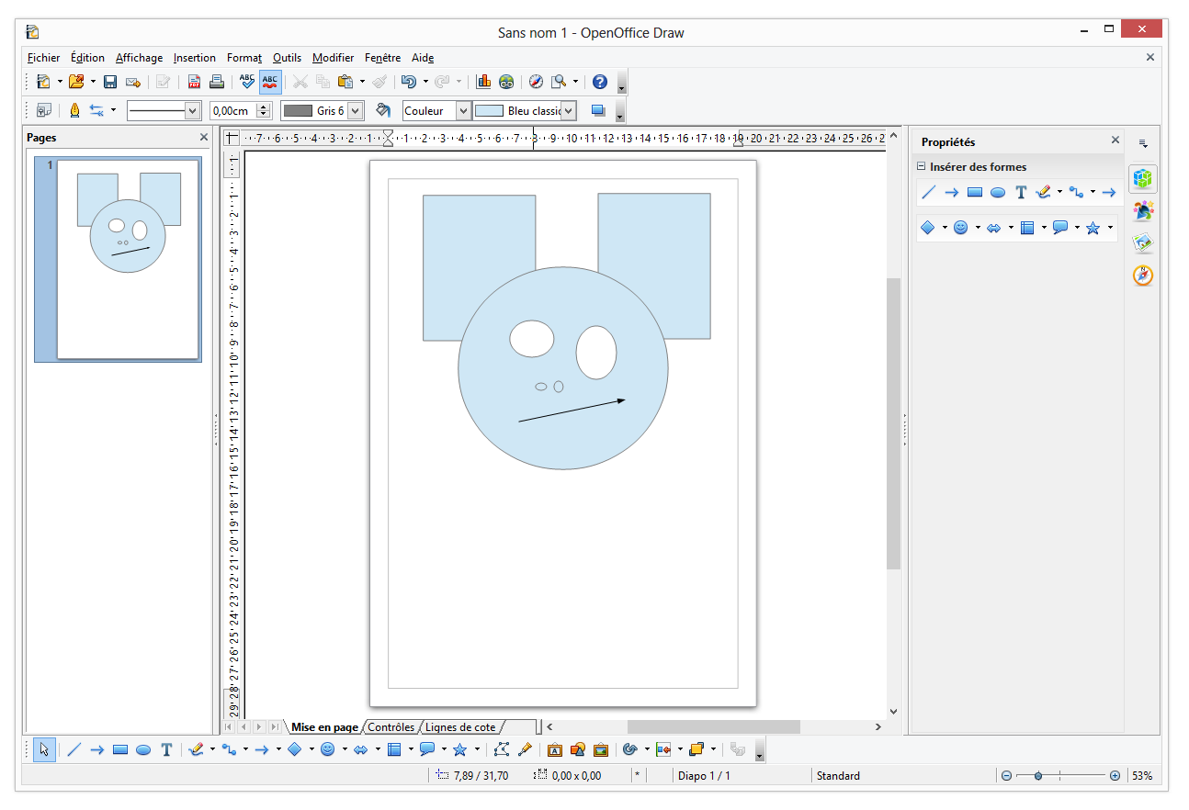Collapse the Insérer des formes section
The height and width of the screenshot is (810, 1189).
[x=920, y=166]
